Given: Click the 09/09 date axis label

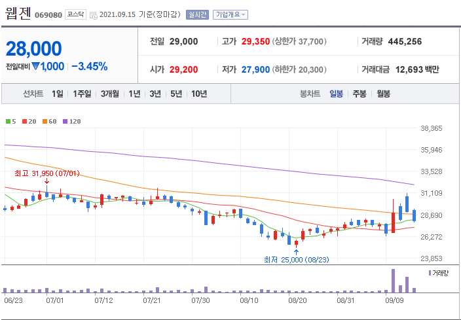Looking at the screenshot, I should click(x=396, y=301).
